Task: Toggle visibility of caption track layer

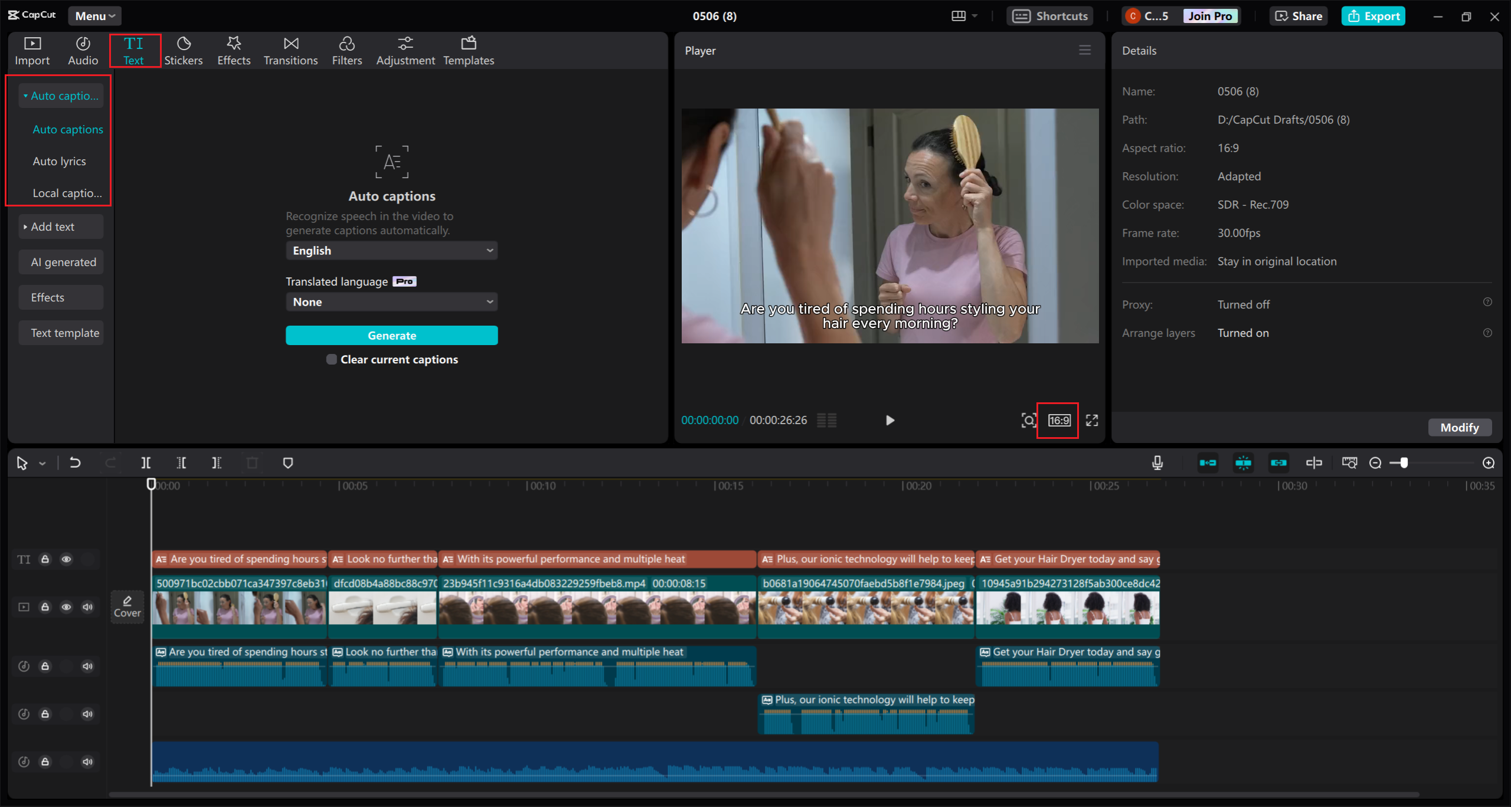Action: point(66,559)
